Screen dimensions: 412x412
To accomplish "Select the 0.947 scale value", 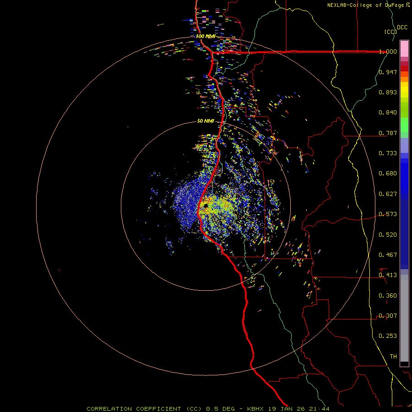I will click(x=388, y=72).
